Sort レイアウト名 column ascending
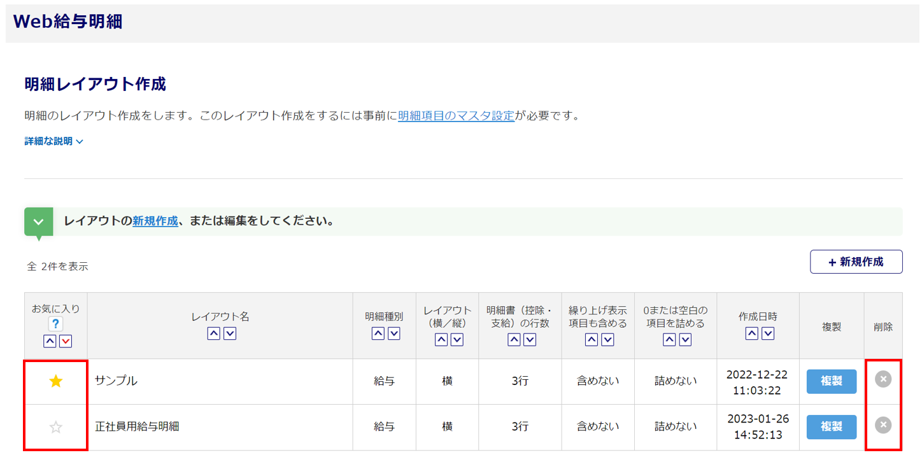 pyautogui.click(x=213, y=333)
